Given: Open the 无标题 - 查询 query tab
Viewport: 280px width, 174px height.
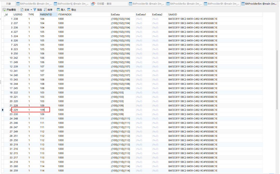Looking at the screenshot, I should [109, 4].
